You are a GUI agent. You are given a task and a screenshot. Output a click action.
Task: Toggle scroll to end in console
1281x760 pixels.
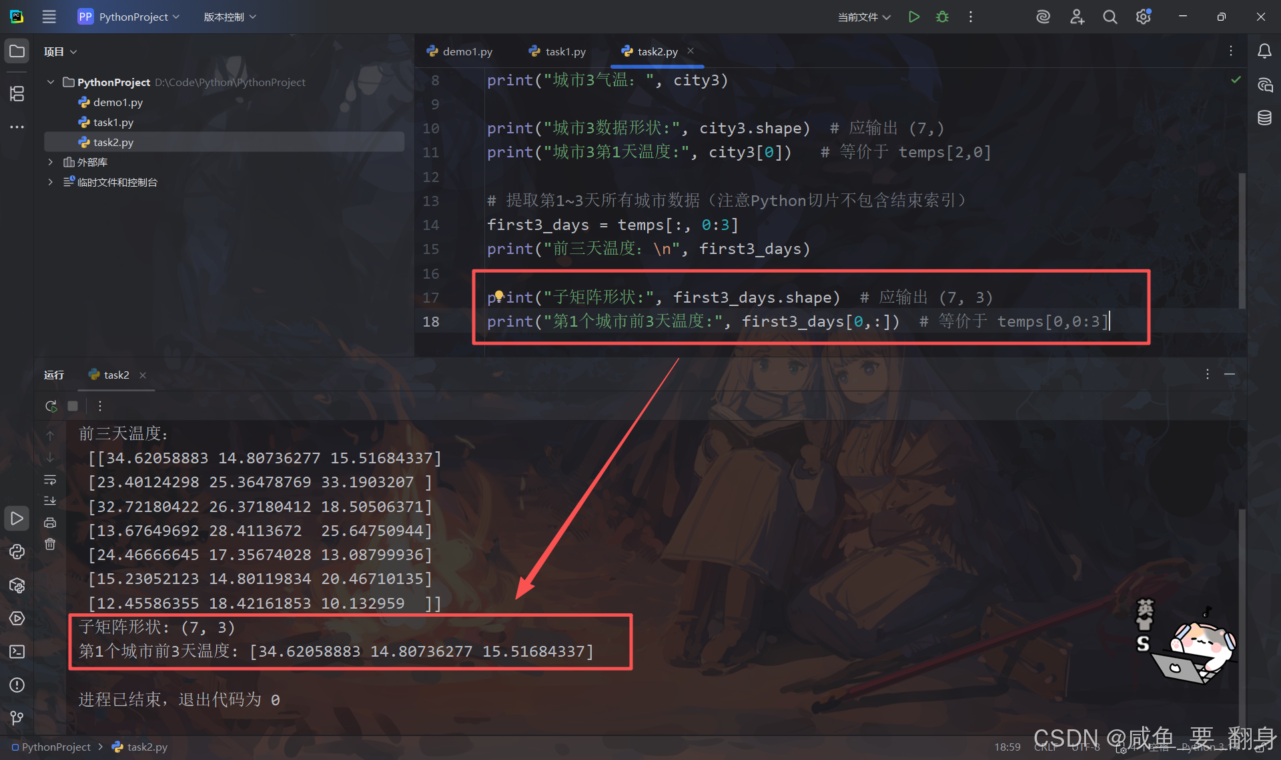[x=50, y=501]
